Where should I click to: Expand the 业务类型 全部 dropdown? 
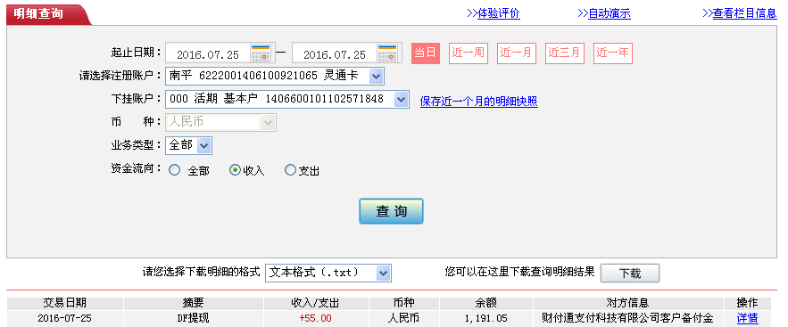[203, 146]
